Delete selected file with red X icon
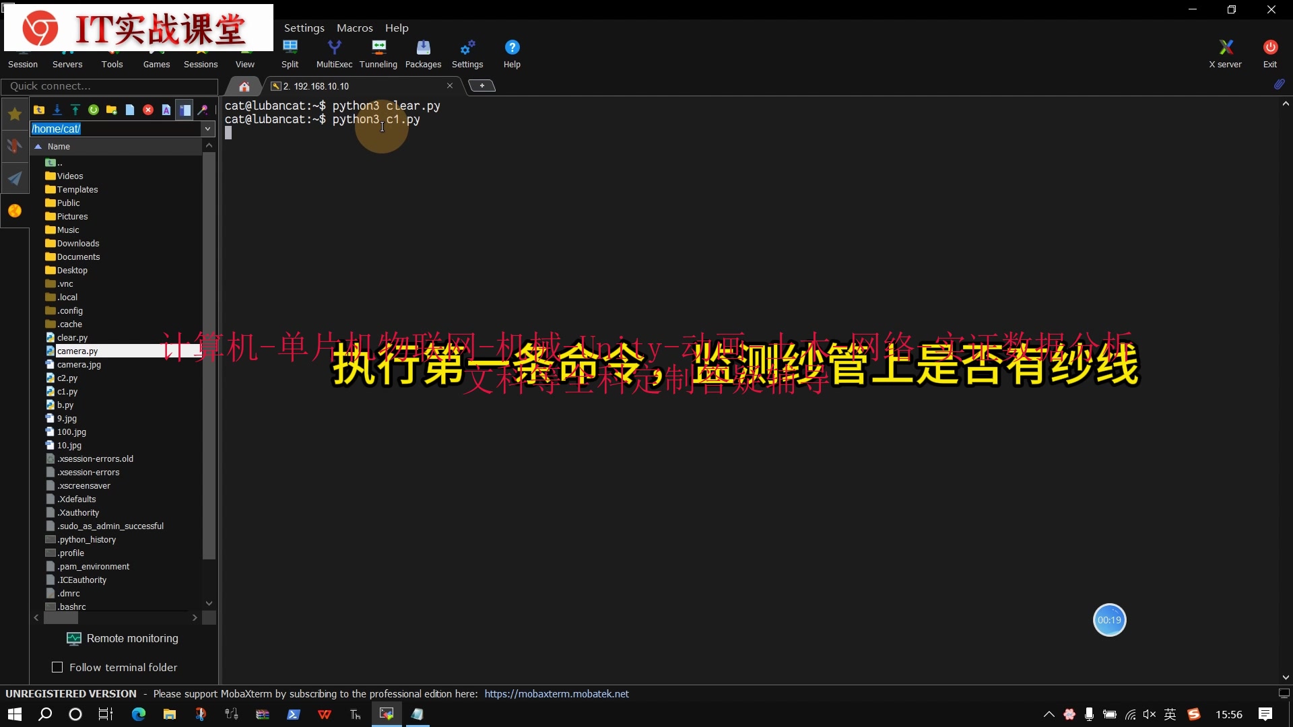Screen dimensions: 1293x727 [x=148, y=110]
